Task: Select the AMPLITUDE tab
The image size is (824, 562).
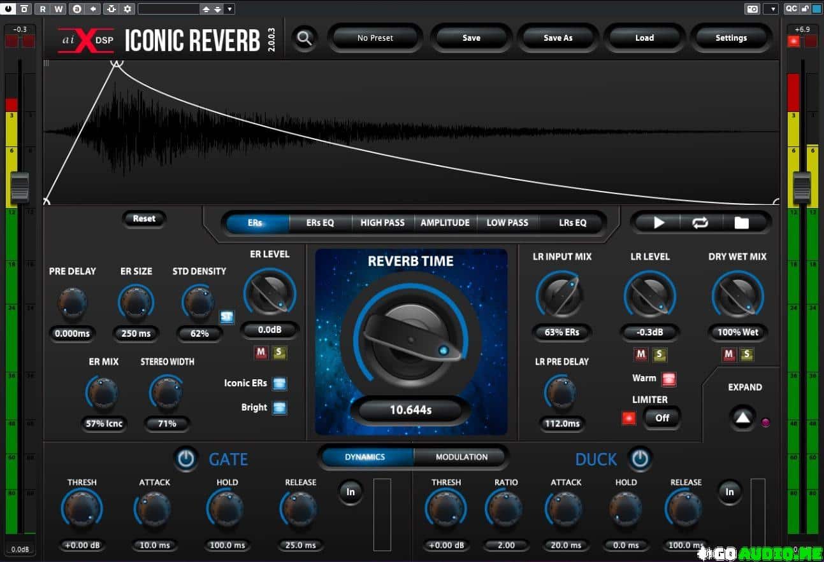Action: coord(445,223)
